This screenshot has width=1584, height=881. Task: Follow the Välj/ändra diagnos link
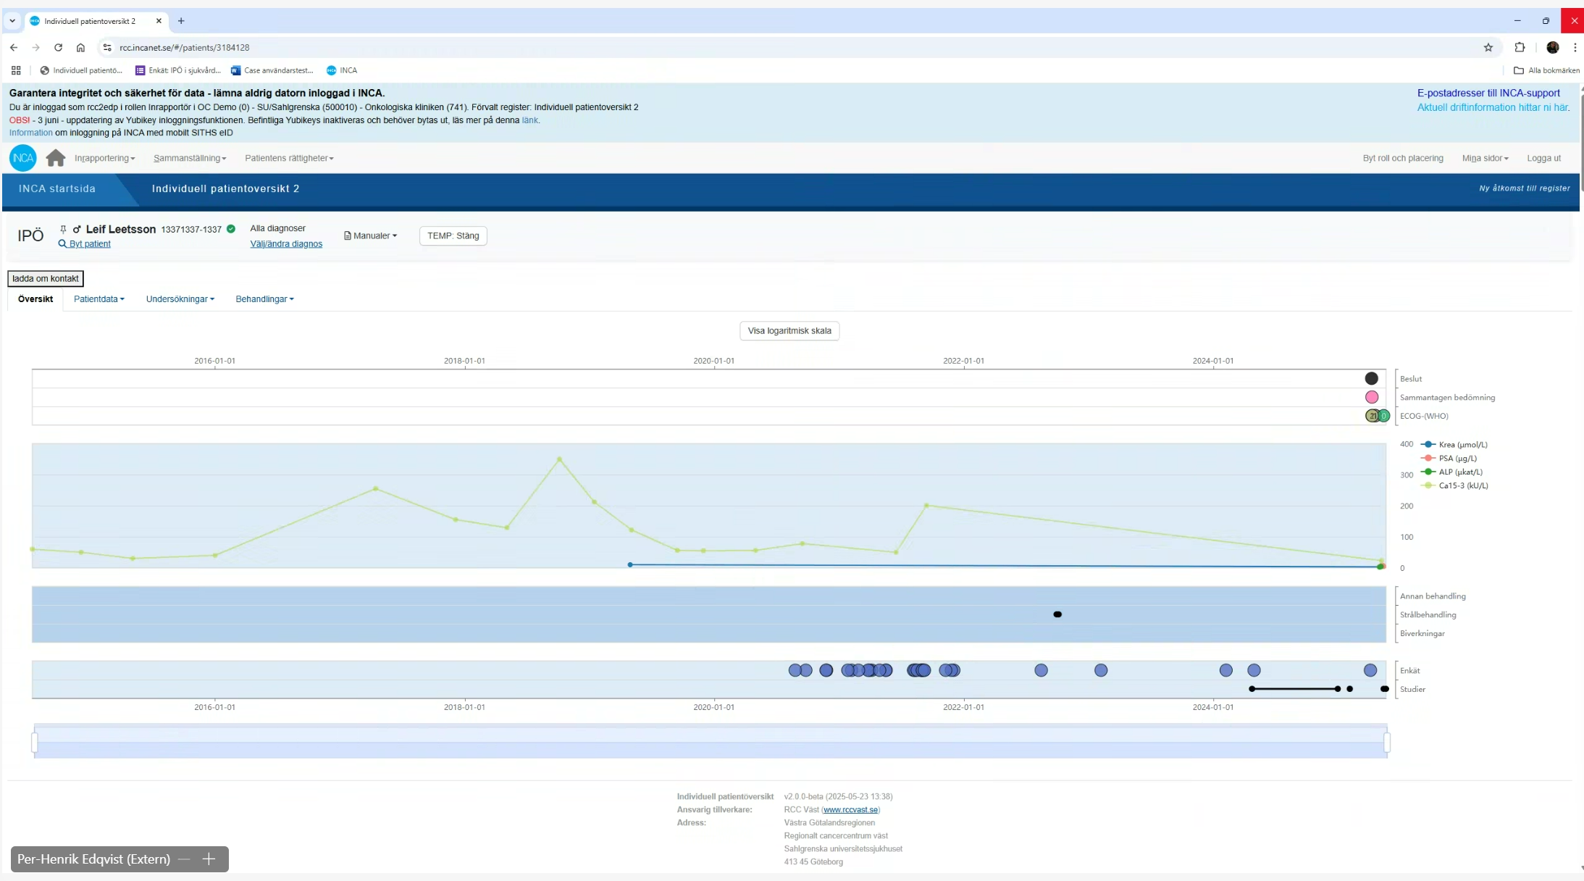pos(287,244)
